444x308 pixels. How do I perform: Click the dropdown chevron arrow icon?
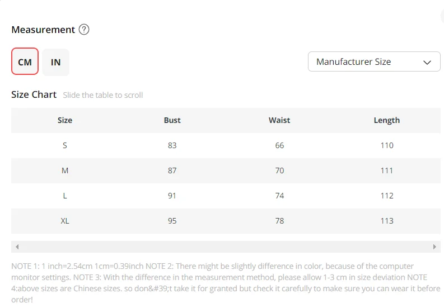(x=427, y=62)
